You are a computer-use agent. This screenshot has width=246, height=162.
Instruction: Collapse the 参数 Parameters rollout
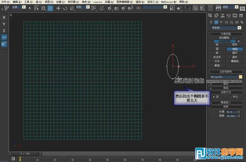[225, 107]
